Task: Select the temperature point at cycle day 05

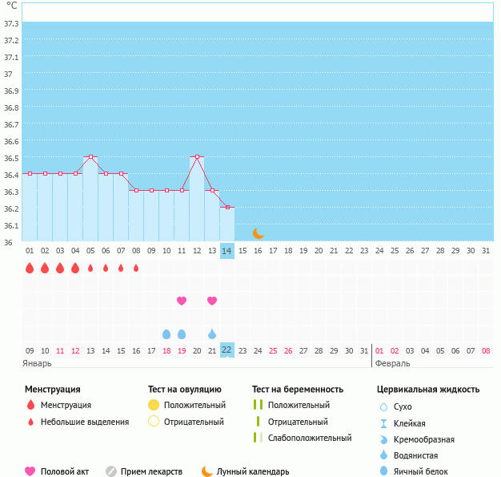Action: click(x=90, y=157)
